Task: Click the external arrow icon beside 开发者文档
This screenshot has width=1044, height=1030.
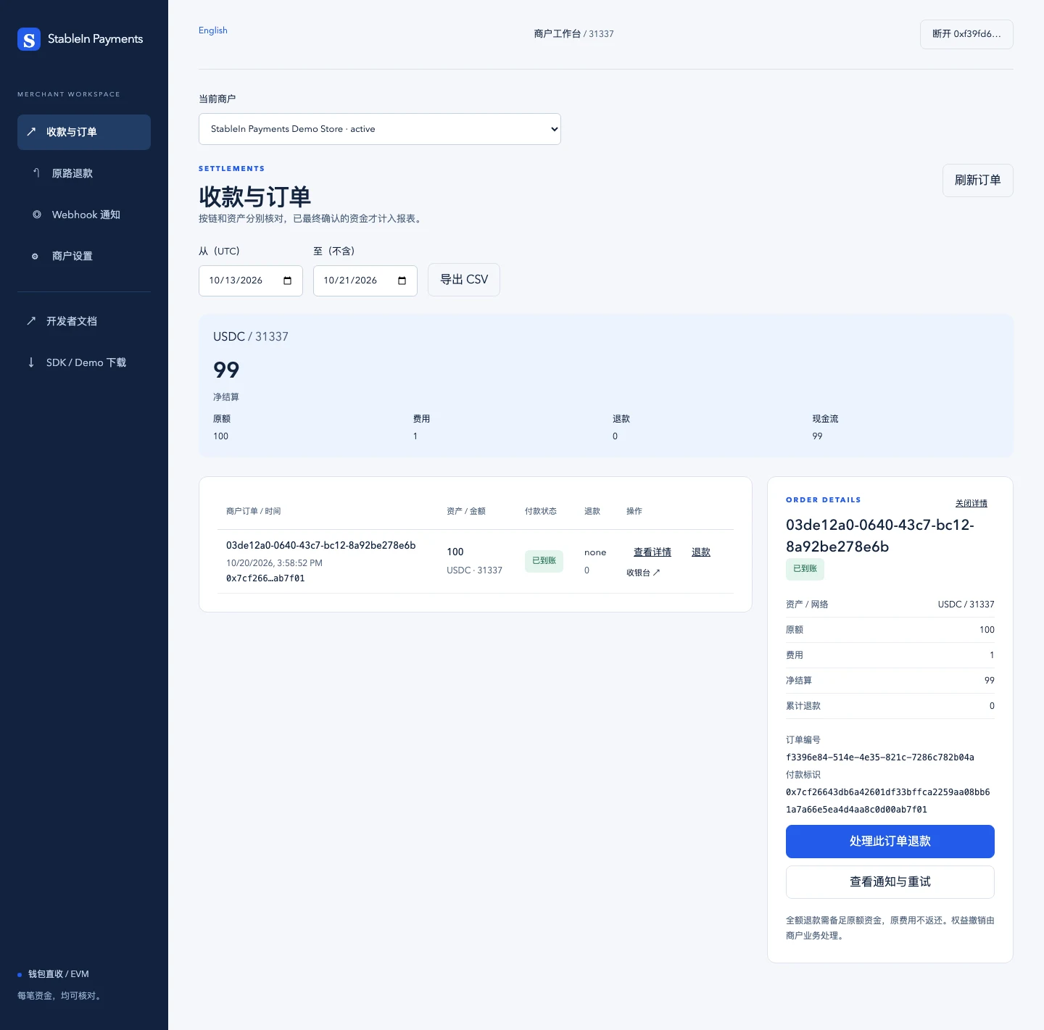Action: [x=31, y=321]
